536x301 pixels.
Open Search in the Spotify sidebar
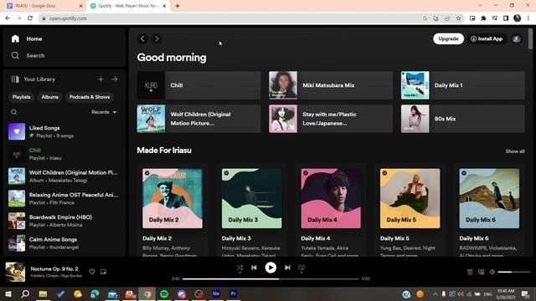coord(28,56)
